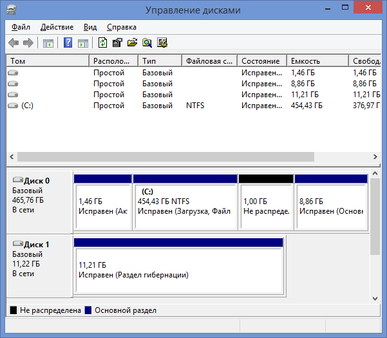This screenshot has height=338, width=387.
Task: Click the 376,97 free space cell
Action: click(x=366, y=106)
